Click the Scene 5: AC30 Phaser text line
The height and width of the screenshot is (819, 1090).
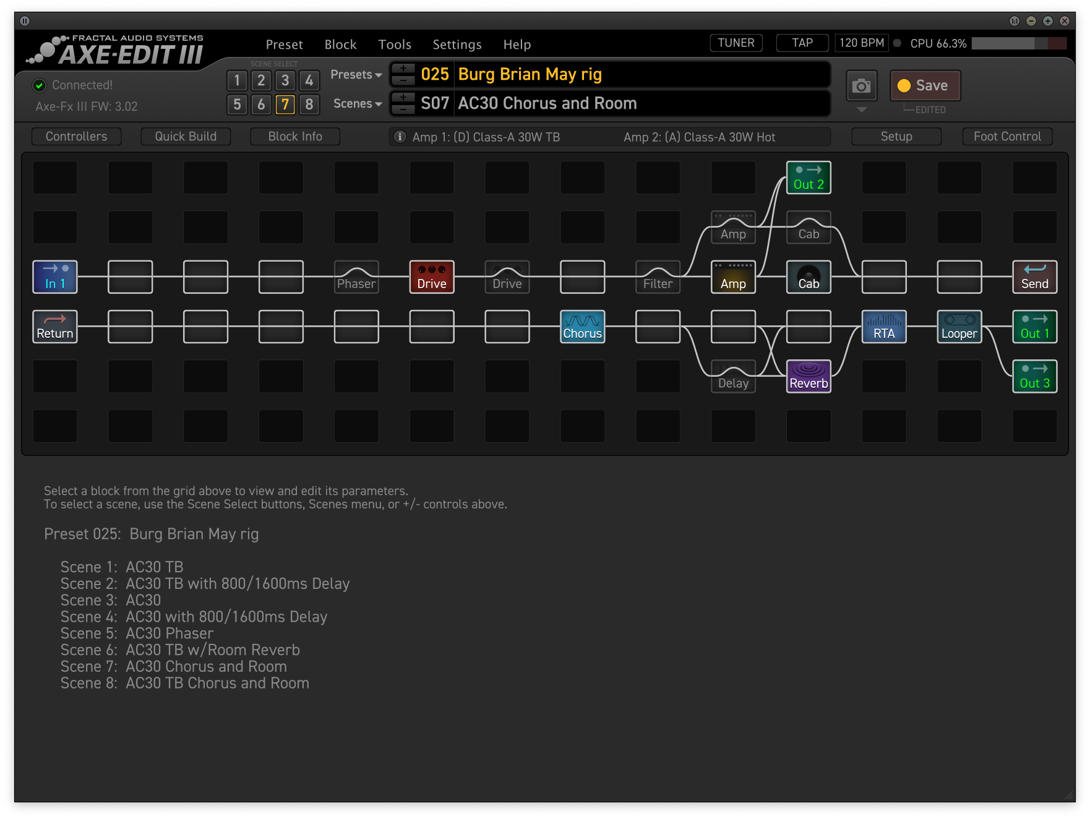(x=137, y=634)
